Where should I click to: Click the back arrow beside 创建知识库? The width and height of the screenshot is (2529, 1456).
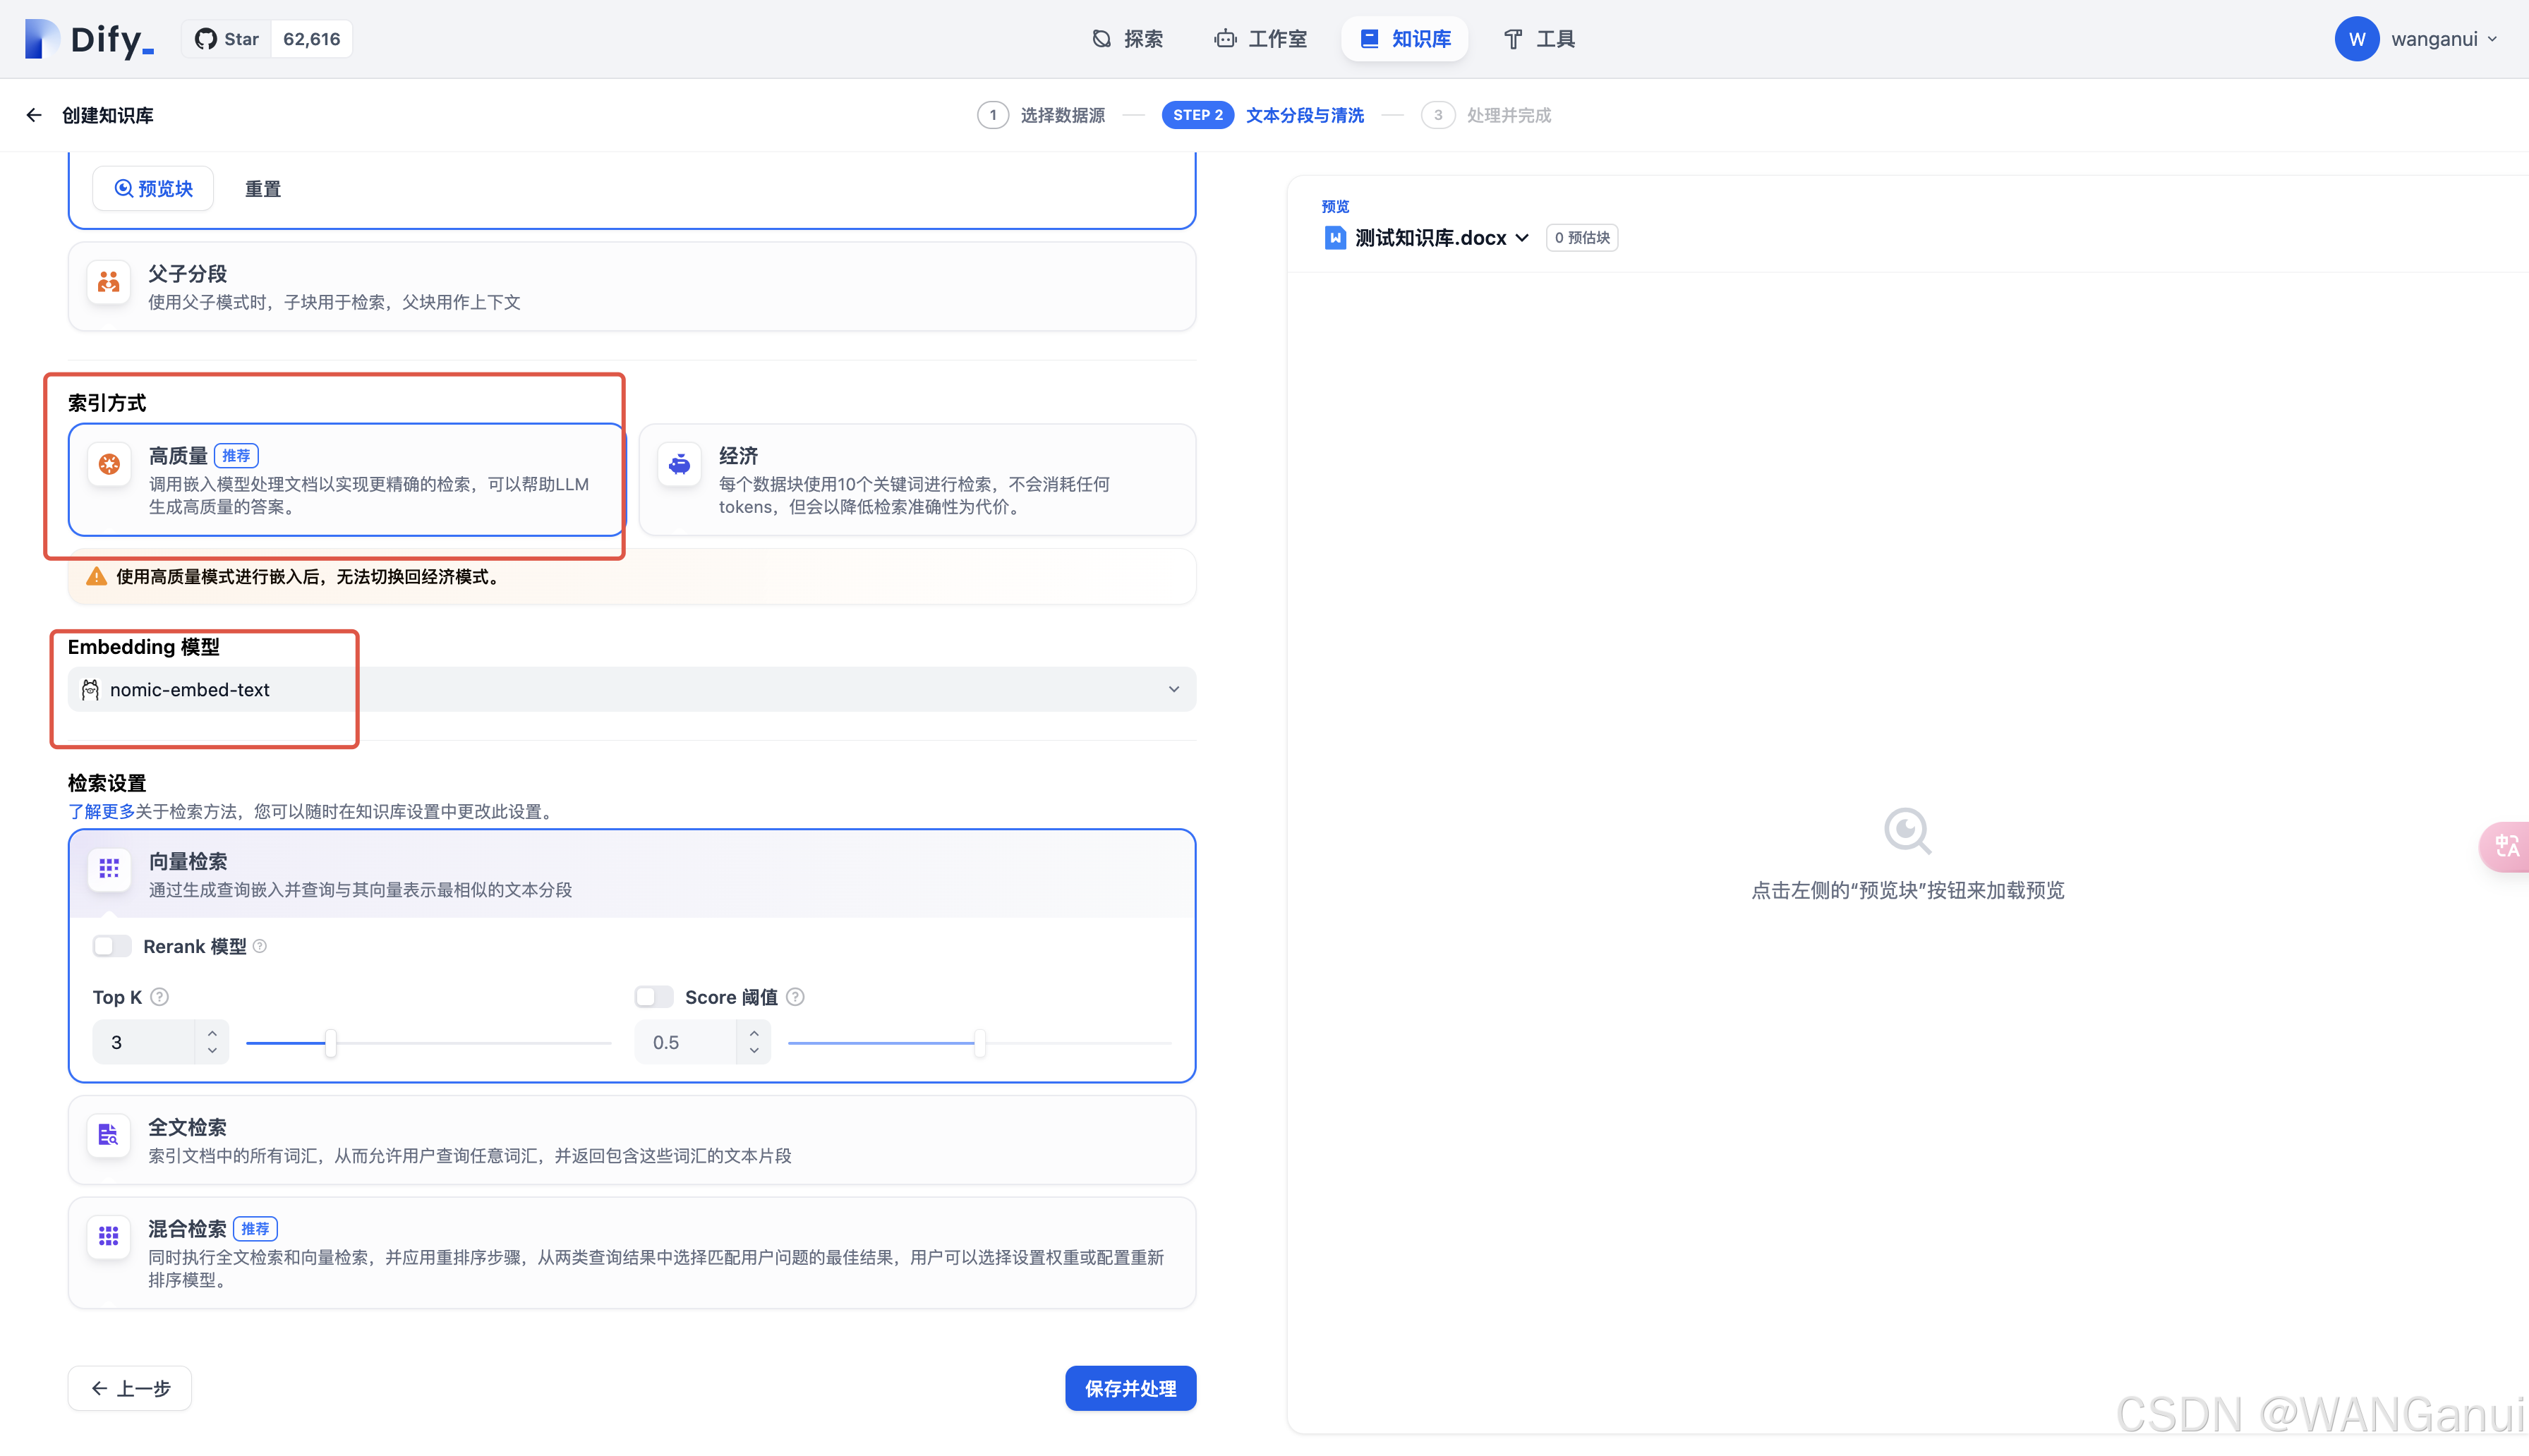coord(34,115)
